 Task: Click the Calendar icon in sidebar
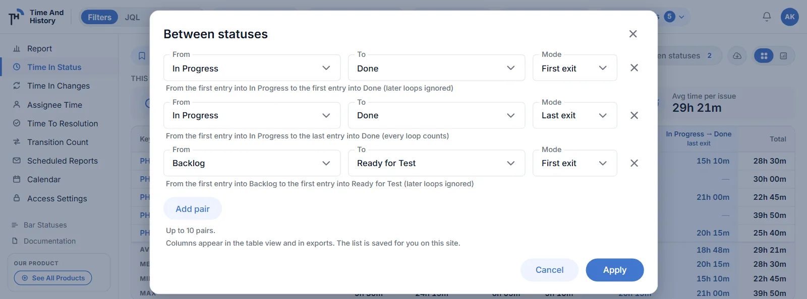tap(17, 179)
